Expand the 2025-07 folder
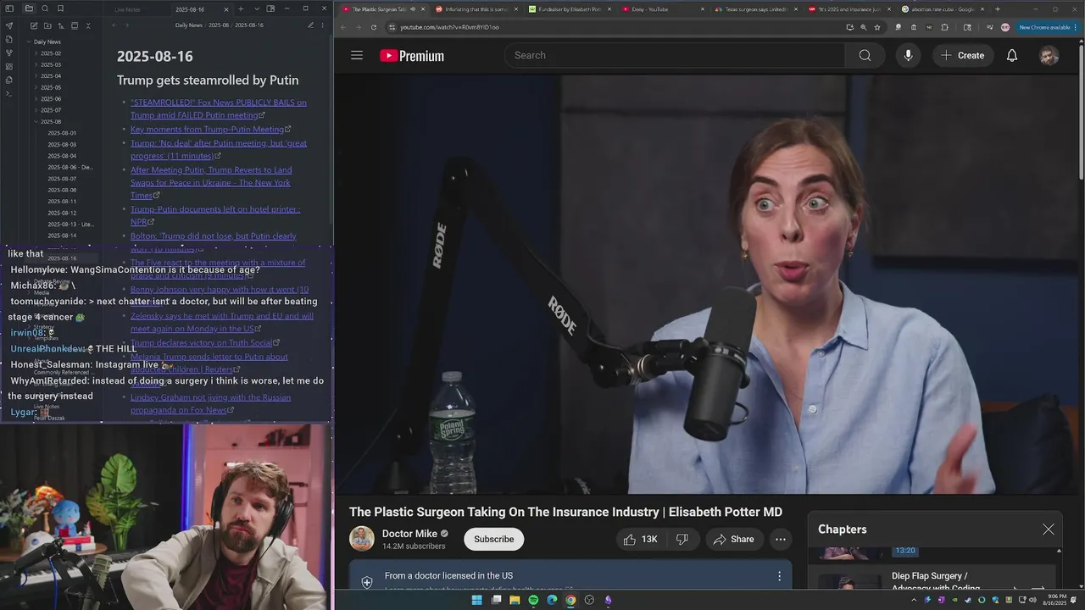 pyautogui.click(x=51, y=110)
